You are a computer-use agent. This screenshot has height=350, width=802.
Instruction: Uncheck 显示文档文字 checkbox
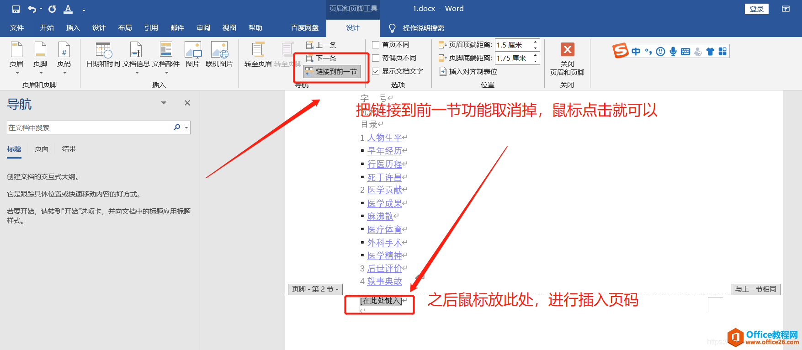click(376, 71)
